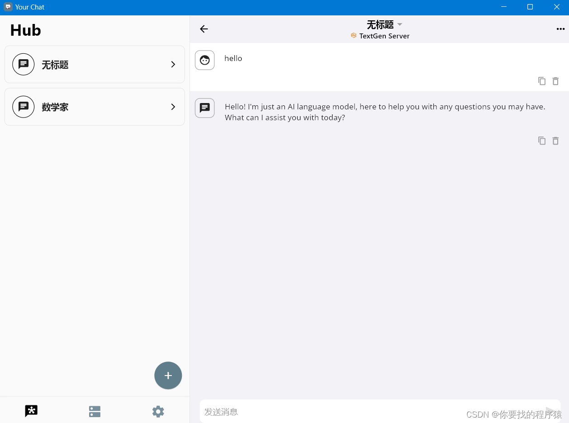Click chevron on 无标题 row
This screenshot has height=423, width=569.
173,64
